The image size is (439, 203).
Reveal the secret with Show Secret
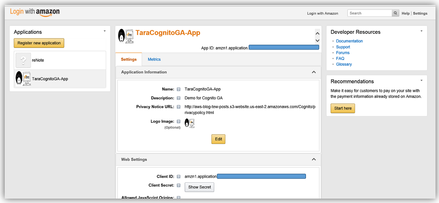click(199, 187)
